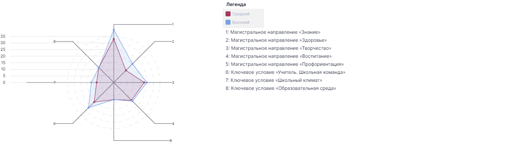Viewport: 514px width, 167px height.
Task: Click the «Образовательная среда» description
Action: [281, 89]
